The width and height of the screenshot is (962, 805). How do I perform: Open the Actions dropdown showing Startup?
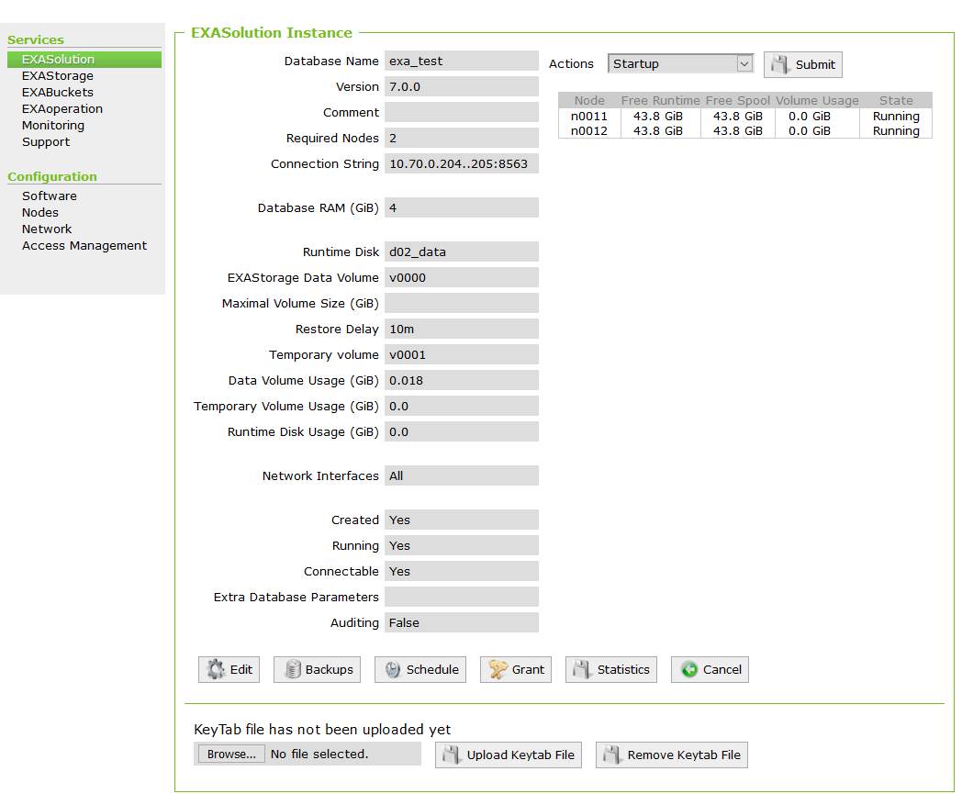point(680,64)
